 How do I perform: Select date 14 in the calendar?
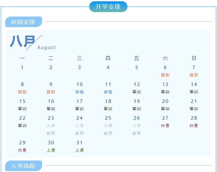(194, 84)
